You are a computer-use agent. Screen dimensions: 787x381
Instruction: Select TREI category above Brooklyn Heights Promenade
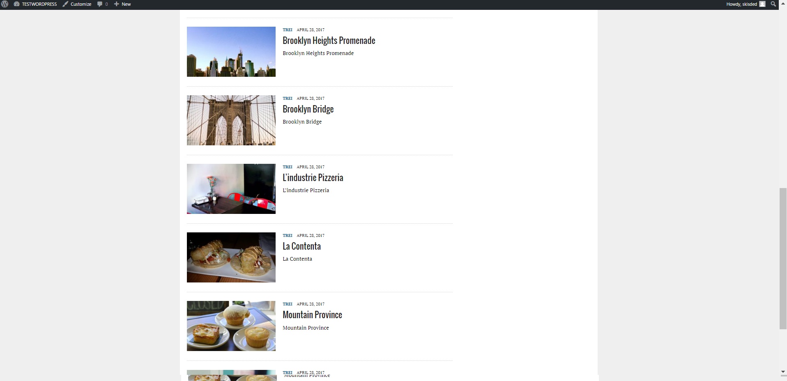[x=288, y=30]
